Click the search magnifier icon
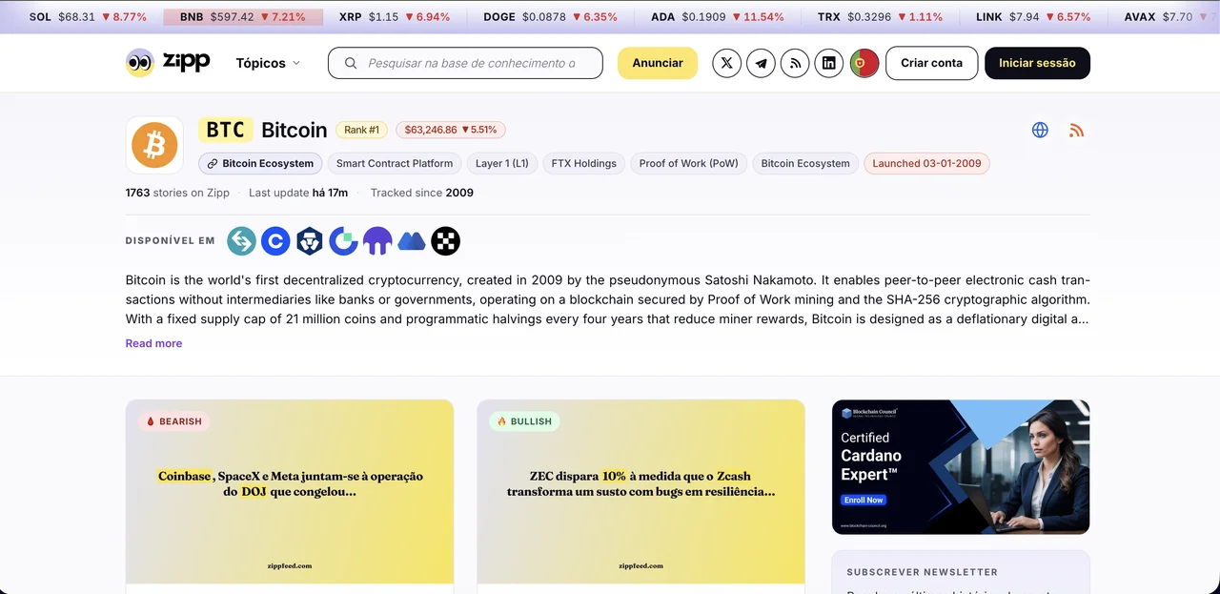Screen dimensions: 1220x594 tap(351, 63)
